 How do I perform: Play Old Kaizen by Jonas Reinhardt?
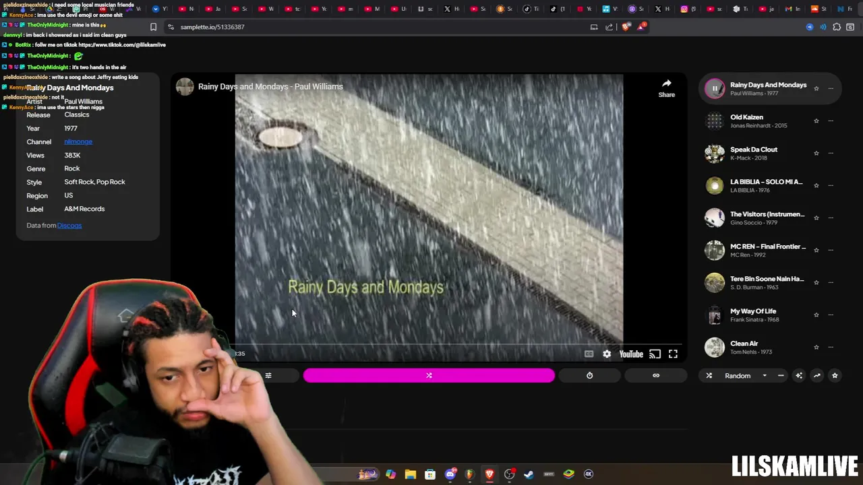[715, 121]
